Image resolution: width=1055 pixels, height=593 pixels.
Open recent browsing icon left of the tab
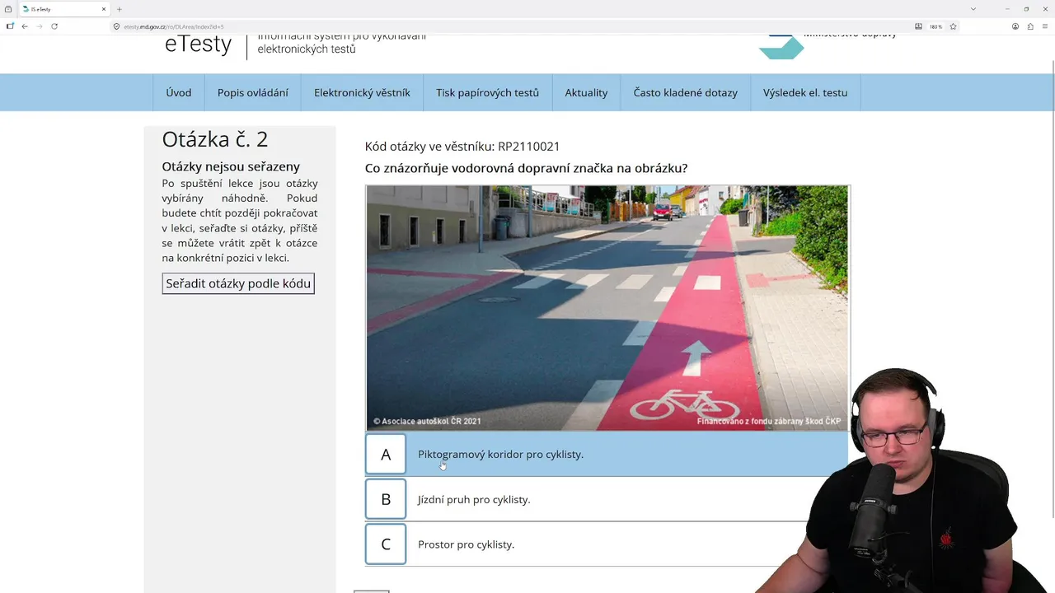tap(8, 9)
